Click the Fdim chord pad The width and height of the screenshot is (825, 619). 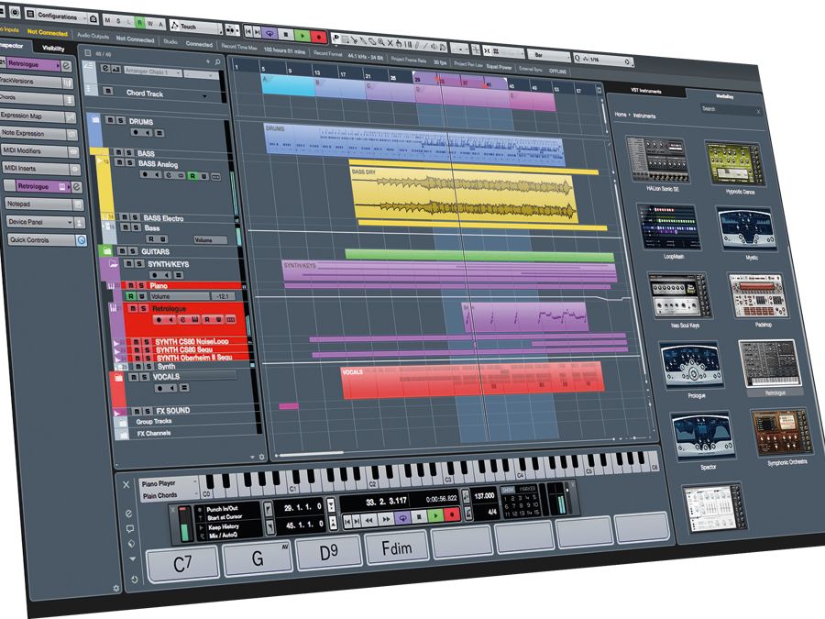point(397,548)
